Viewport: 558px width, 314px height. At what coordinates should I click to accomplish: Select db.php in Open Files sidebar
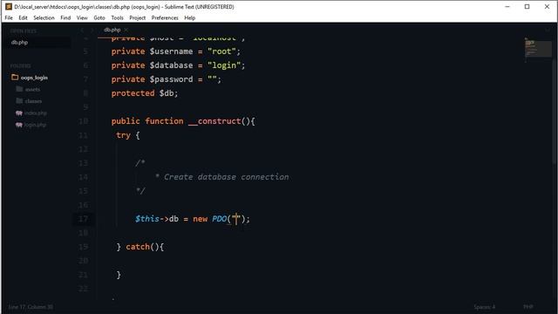pos(19,43)
